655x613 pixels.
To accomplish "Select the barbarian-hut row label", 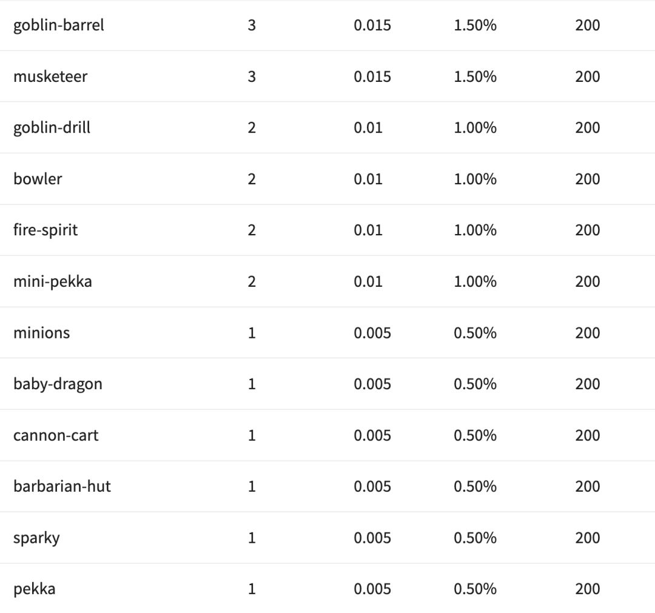I will click(62, 486).
